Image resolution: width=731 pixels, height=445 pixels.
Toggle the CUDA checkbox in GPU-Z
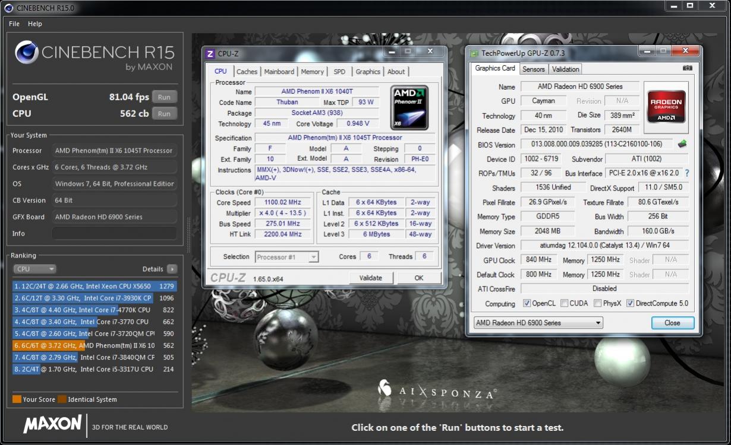click(x=564, y=303)
